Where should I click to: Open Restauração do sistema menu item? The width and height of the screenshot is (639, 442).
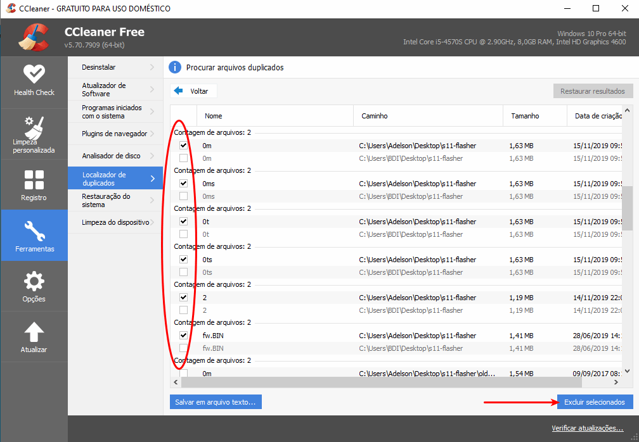115,200
